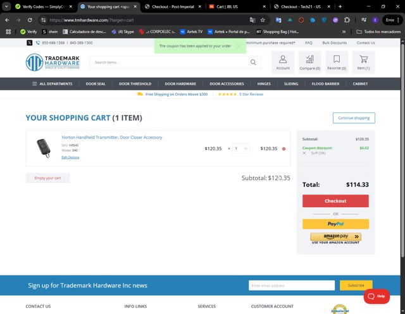405x314 pixels.
Task: Close the shopping cart browser tab
Action: (135, 7)
